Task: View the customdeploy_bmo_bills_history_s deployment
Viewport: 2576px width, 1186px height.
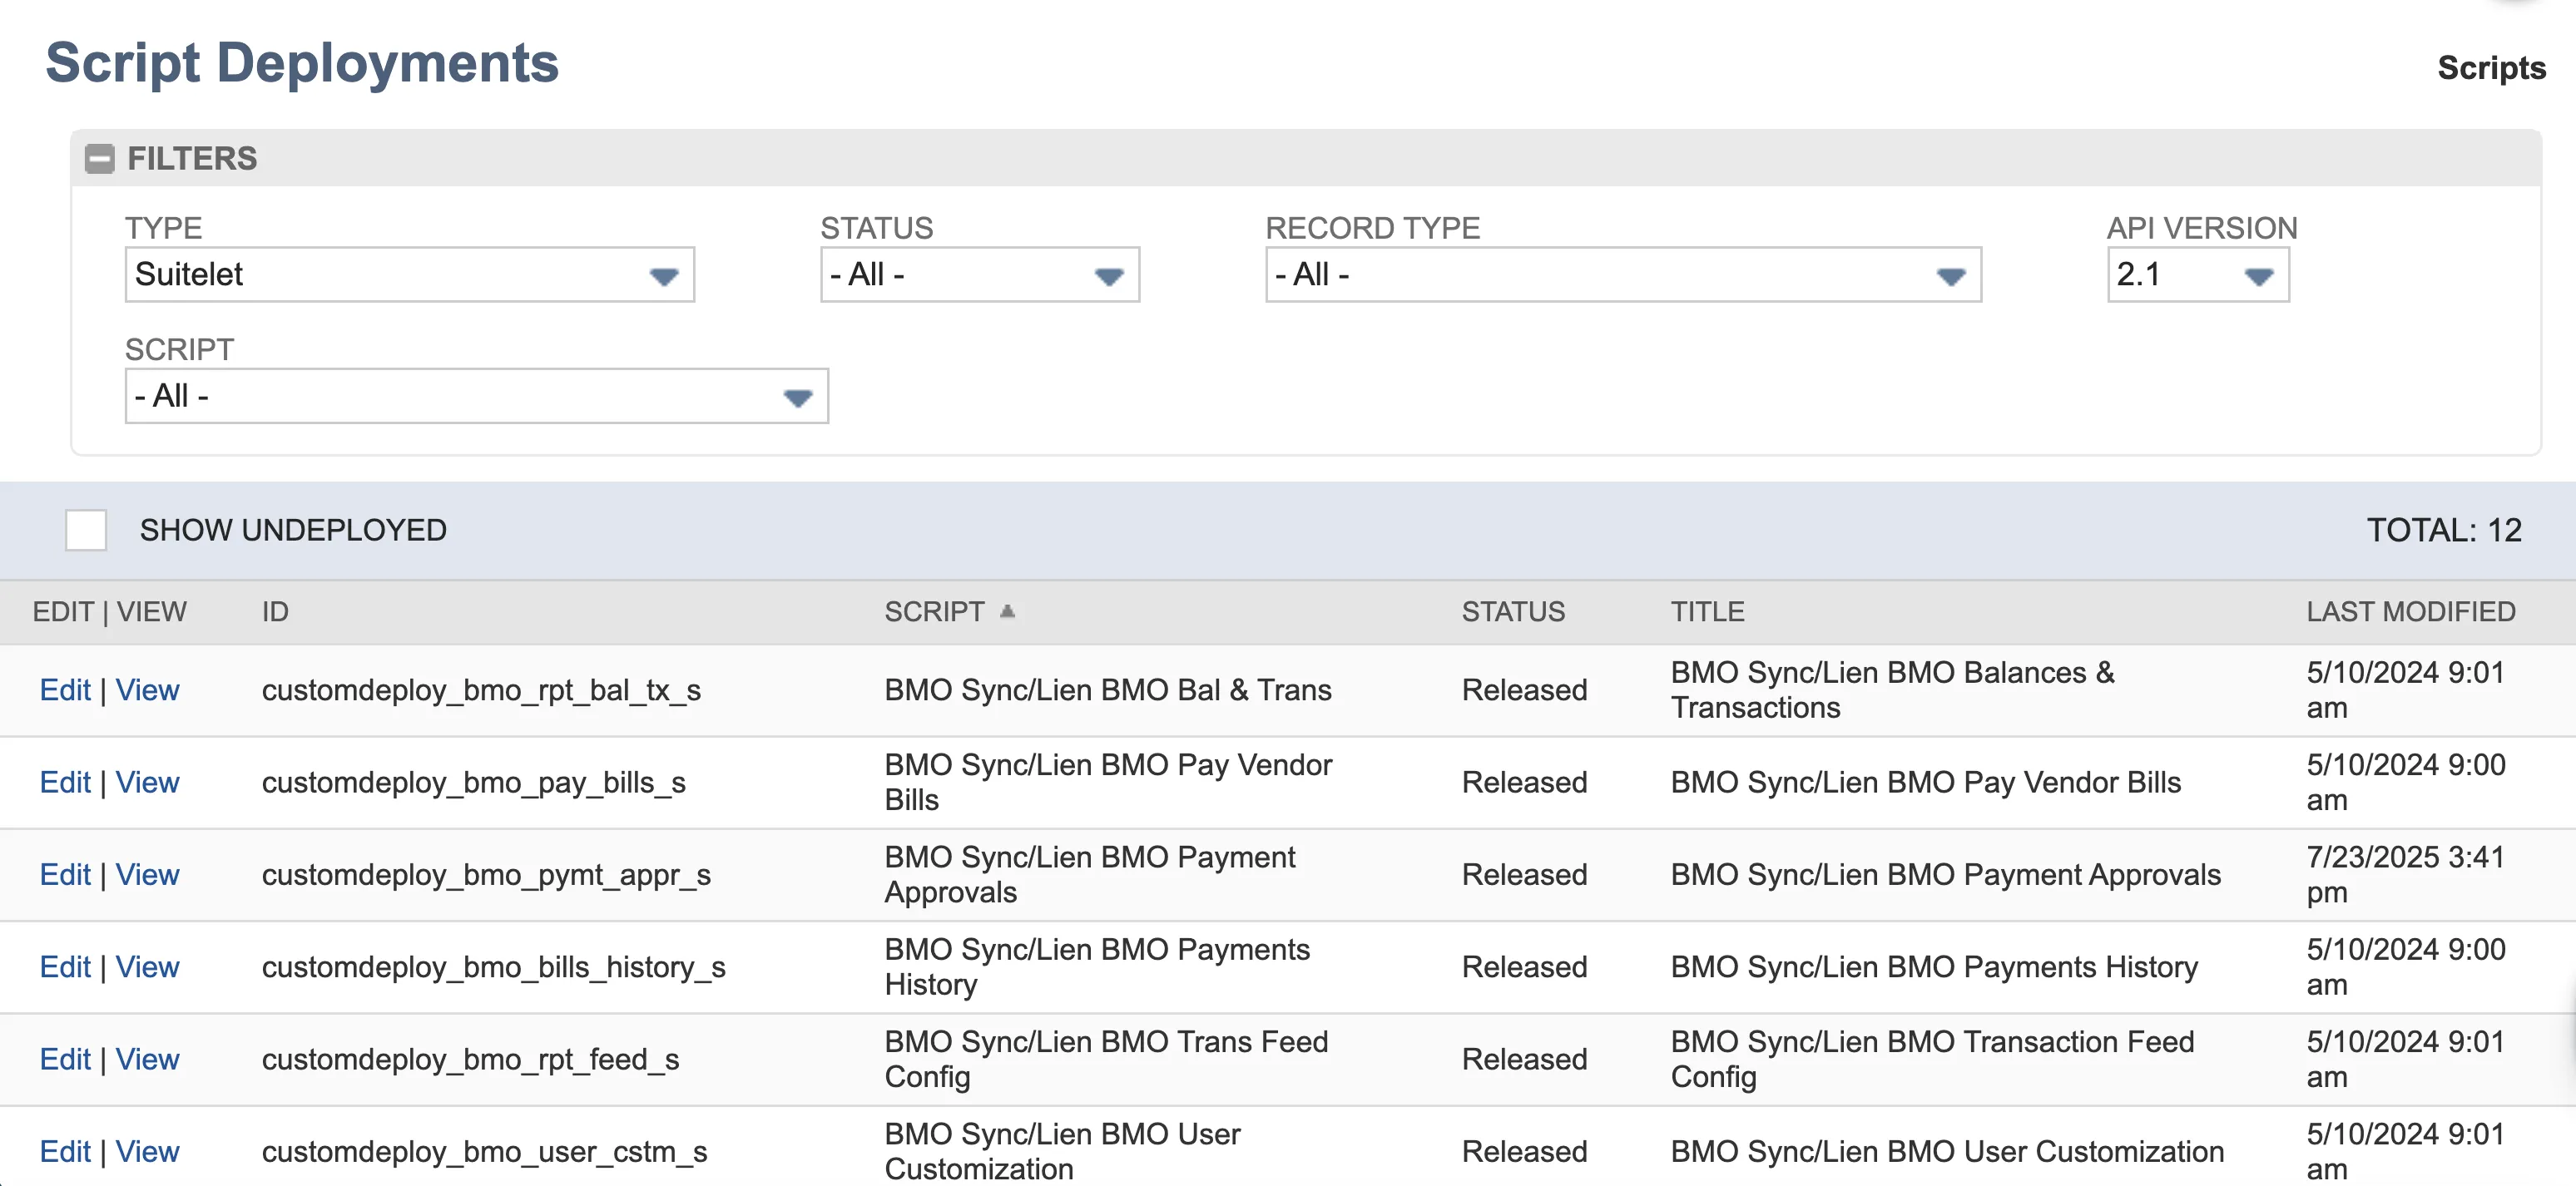Action: 147,967
